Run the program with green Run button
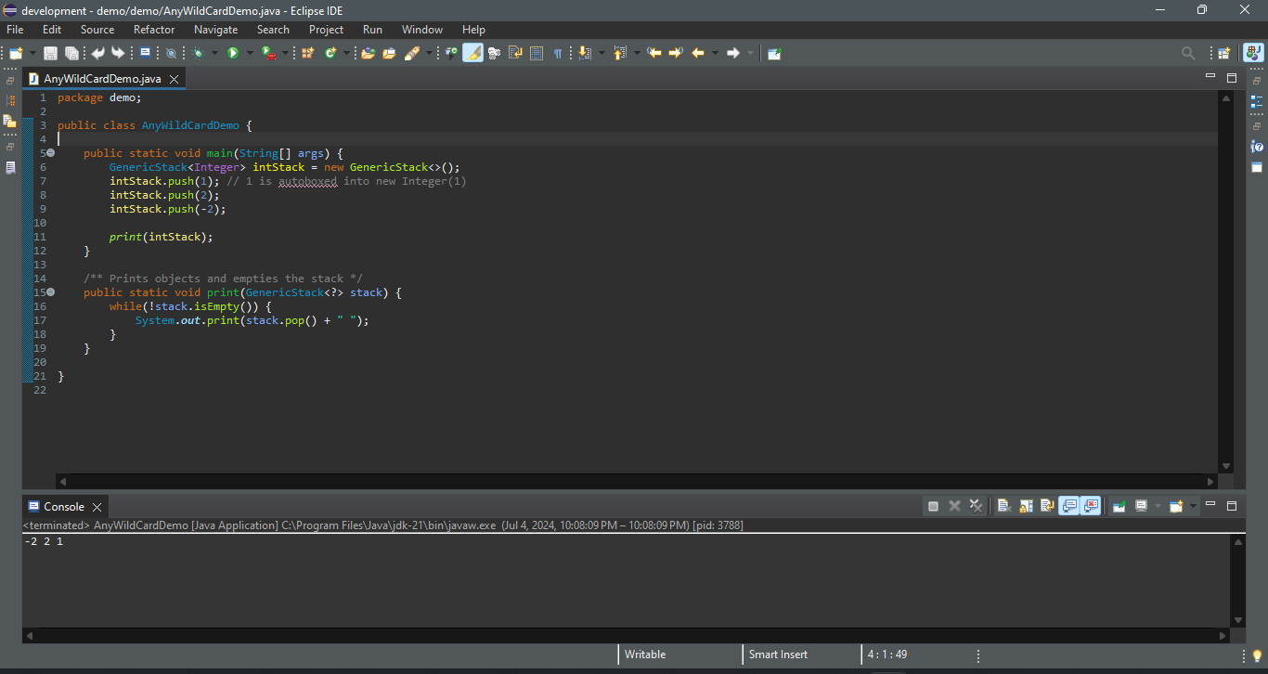This screenshot has height=674, width=1268. tap(233, 54)
